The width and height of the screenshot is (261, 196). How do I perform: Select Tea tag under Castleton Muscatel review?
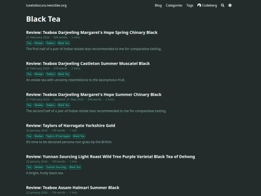click(x=29, y=74)
